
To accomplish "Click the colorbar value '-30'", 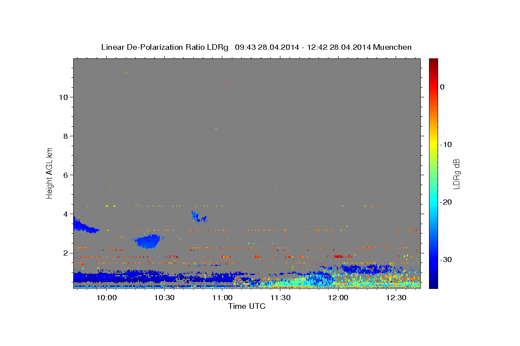I will (446, 259).
